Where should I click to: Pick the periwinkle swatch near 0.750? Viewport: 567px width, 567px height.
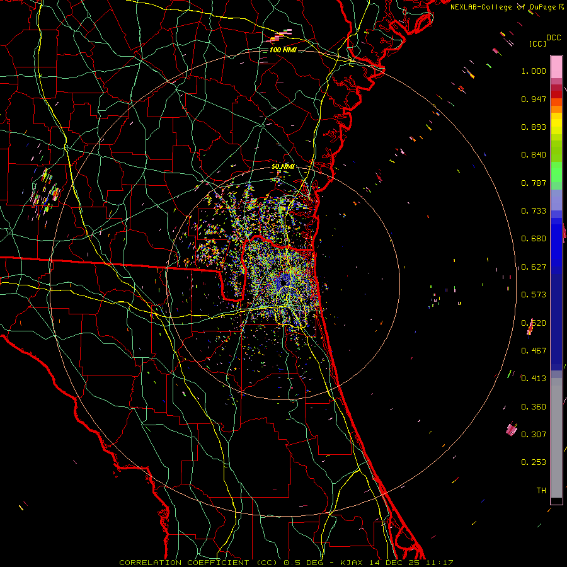click(x=556, y=200)
